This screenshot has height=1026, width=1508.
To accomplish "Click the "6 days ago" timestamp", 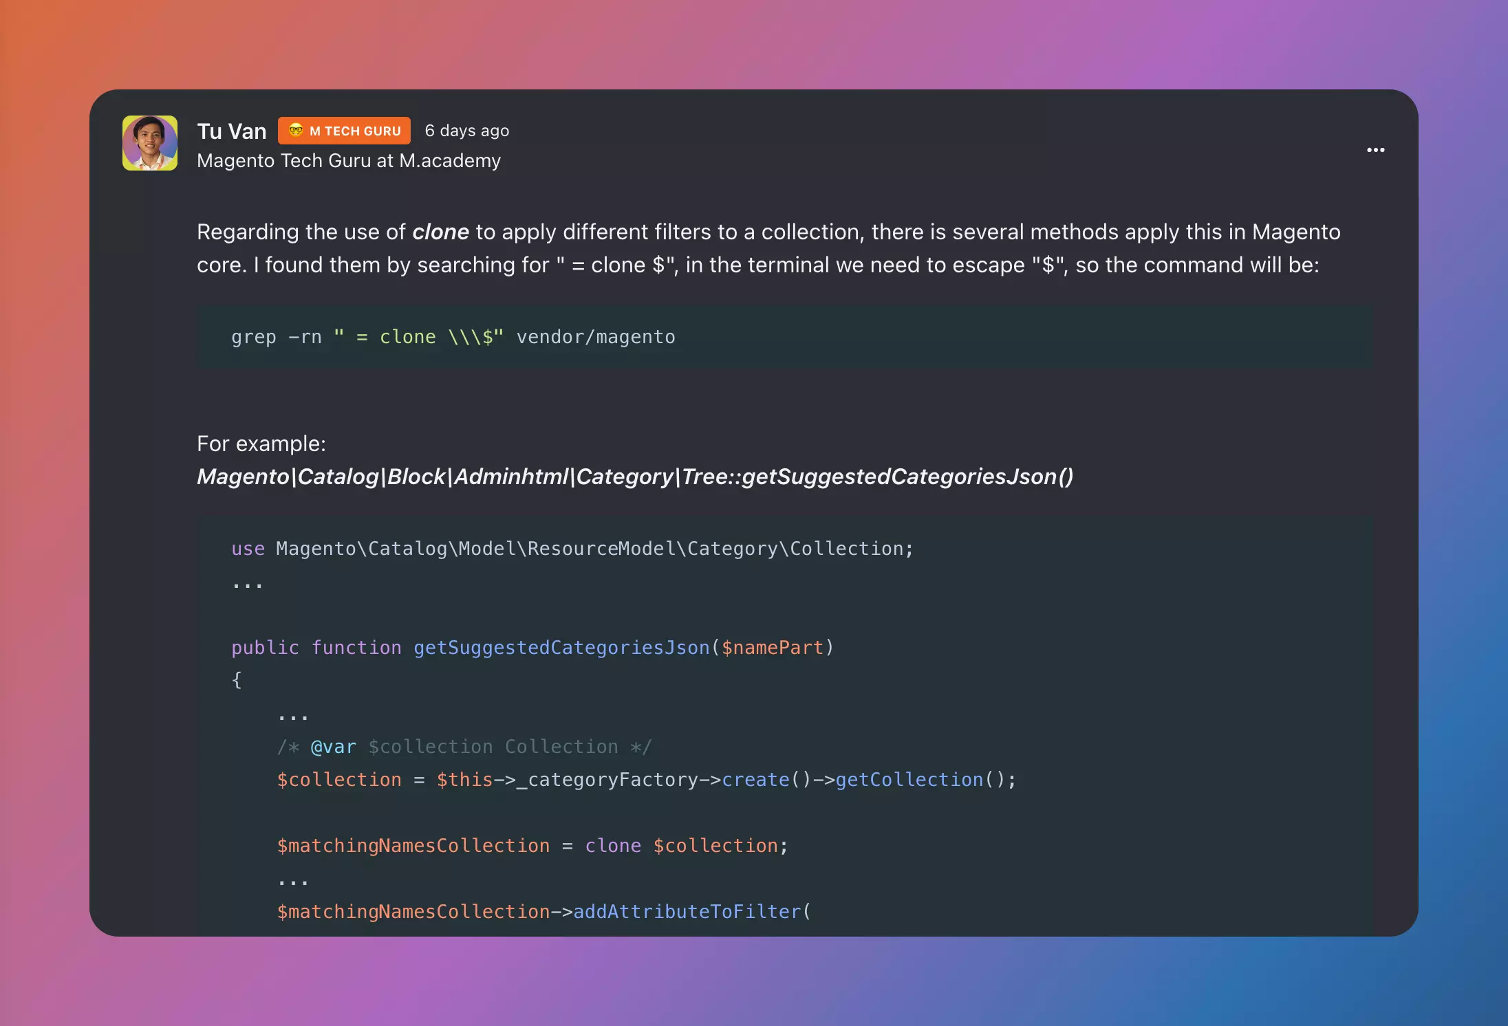I will point(467,131).
